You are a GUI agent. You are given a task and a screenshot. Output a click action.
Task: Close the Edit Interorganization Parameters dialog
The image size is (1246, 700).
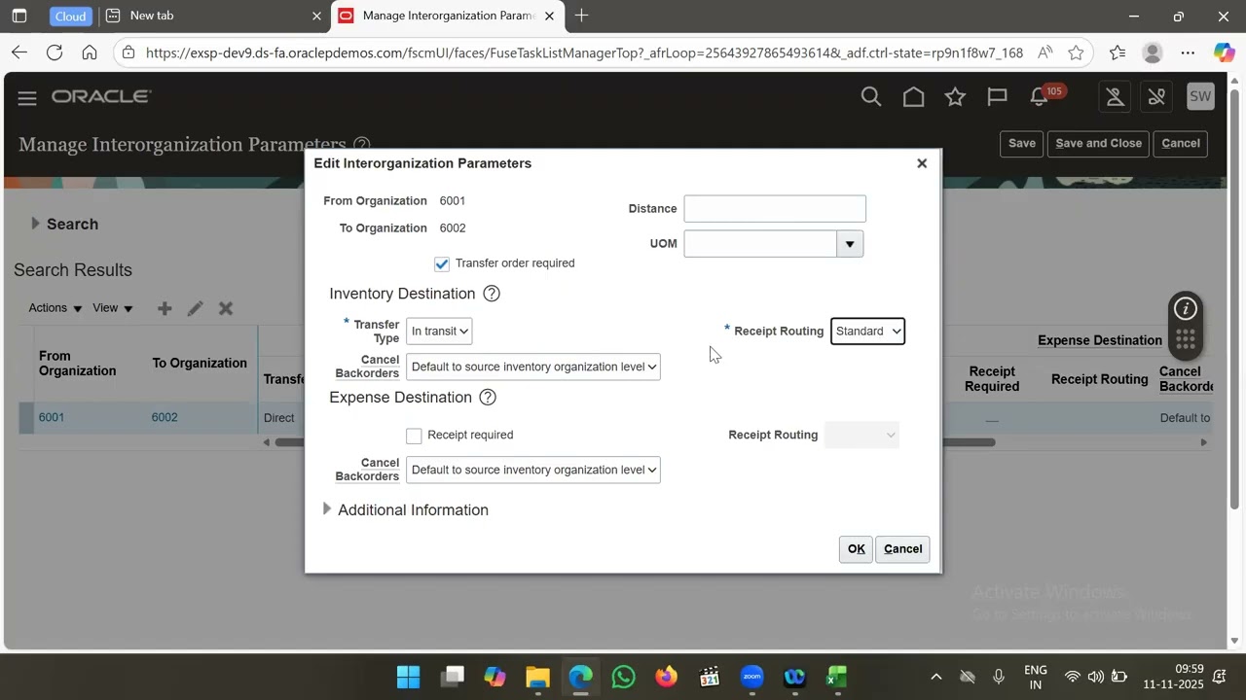click(x=922, y=163)
